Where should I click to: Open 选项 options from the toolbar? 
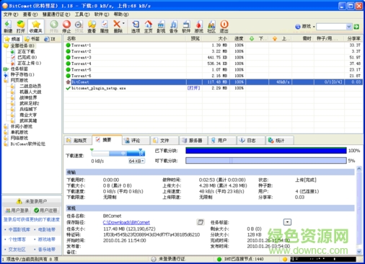pos(136,27)
